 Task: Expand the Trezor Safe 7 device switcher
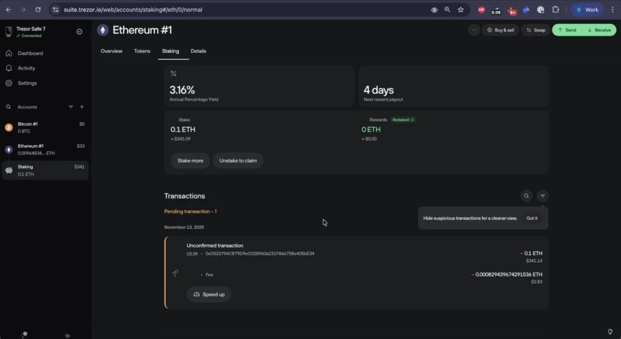pyautogui.click(x=79, y=31)
